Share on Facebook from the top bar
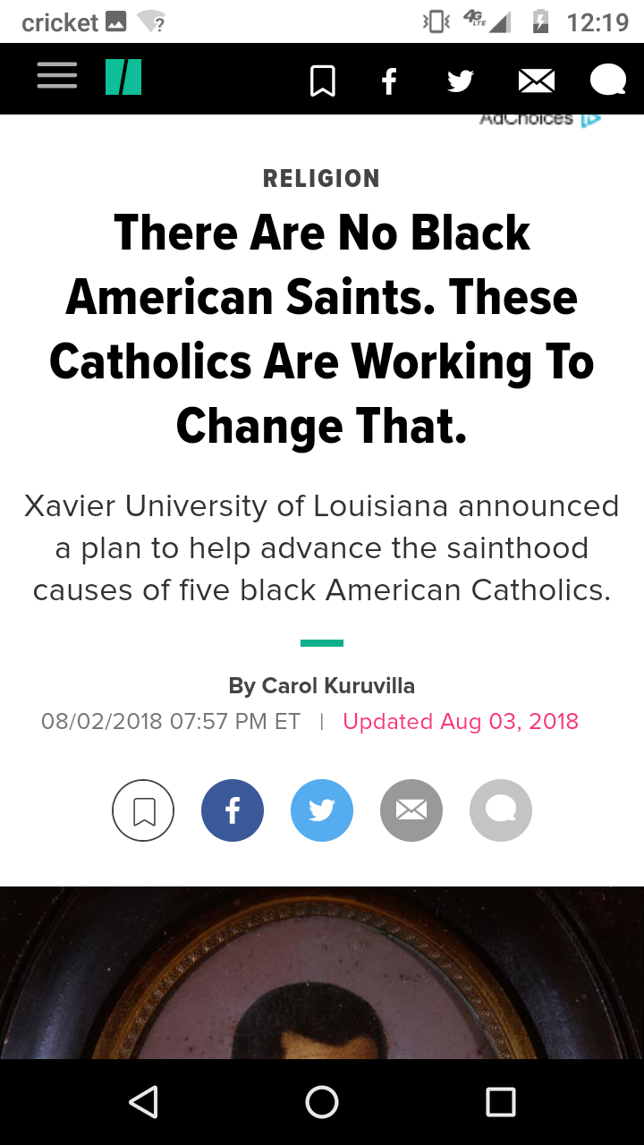The image size is (644, 1145). pyautogui.click(x=389, y=81)
